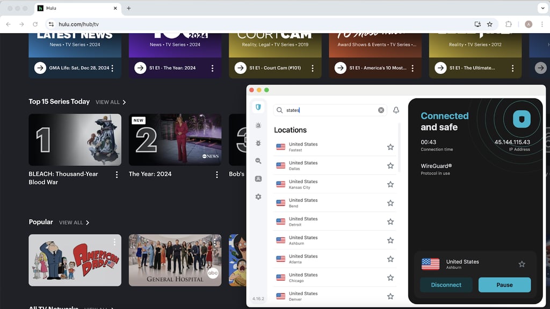Viewport: 550px width, 309px height.
Task: Select the Detroit location row
Action: pyautogui.click(x=335, y=222)
